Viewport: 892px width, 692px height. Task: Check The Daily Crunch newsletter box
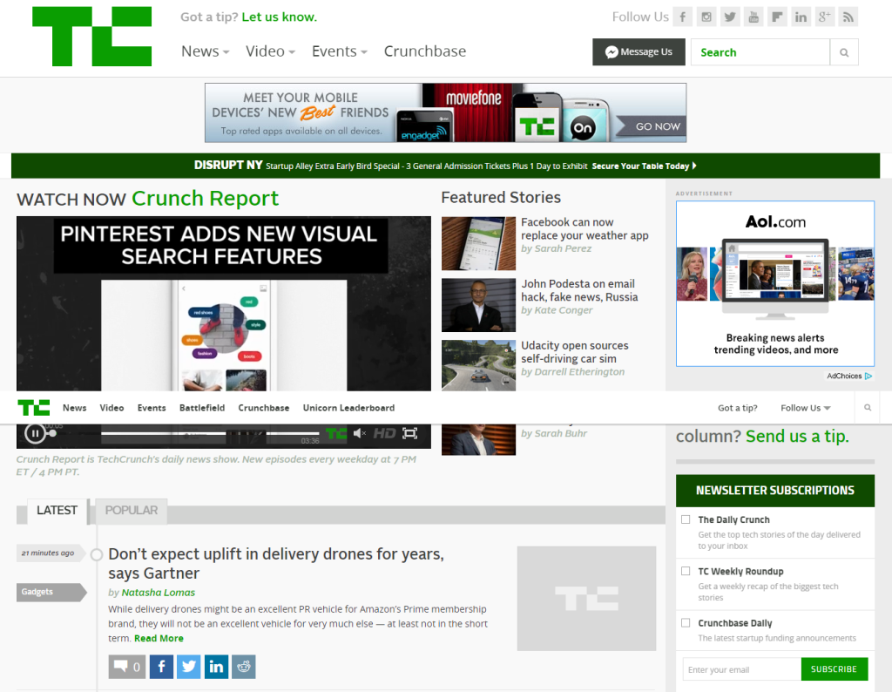686,519
